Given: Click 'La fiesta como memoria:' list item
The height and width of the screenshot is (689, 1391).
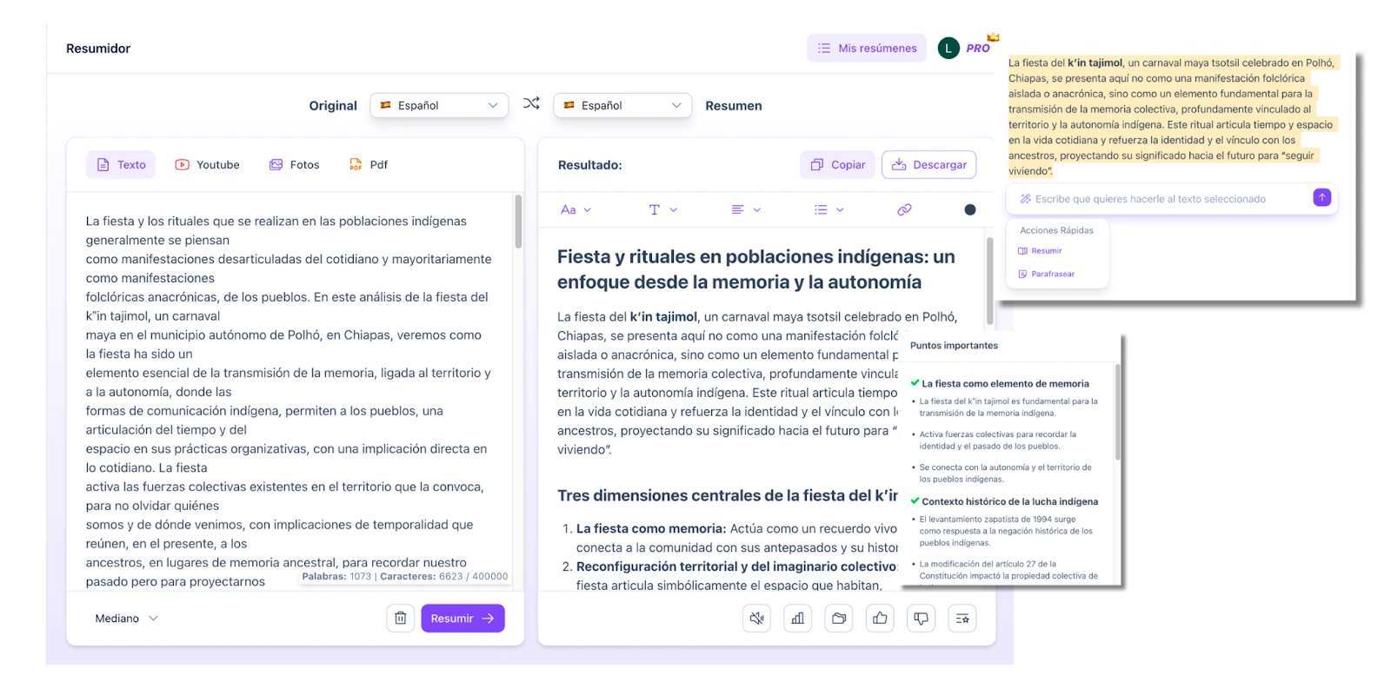Looking at the screenshot, I should pyautogui.click(x=651, y=528).
